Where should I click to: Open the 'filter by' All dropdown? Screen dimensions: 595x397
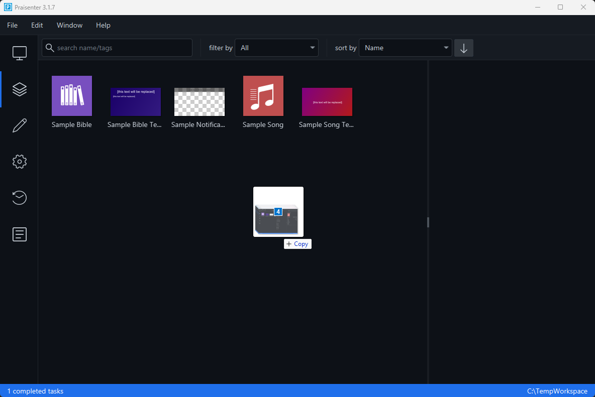point(276,48)
